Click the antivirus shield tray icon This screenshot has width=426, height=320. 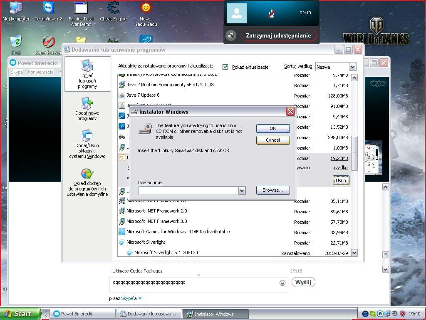[402, 314]
